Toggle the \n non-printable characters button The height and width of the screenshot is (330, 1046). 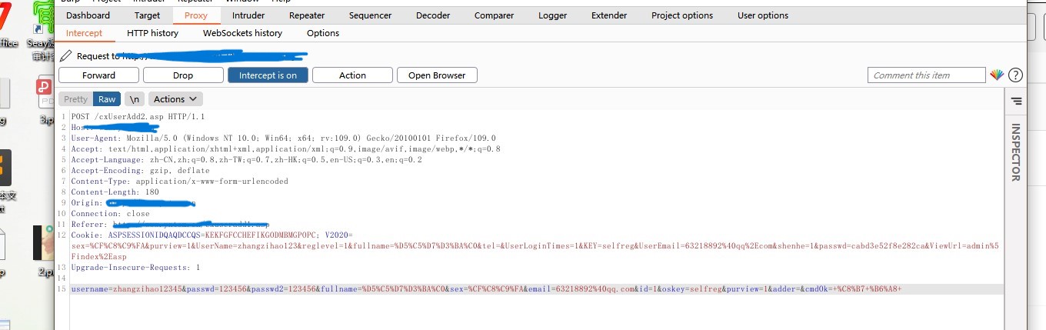[x=135, y=99]
